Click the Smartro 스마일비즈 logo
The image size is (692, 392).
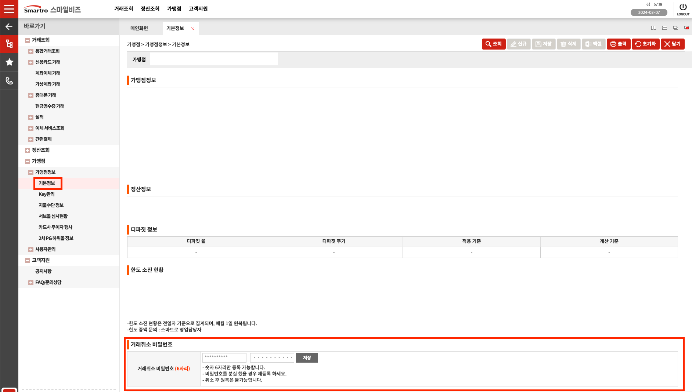tap(52, 9)
